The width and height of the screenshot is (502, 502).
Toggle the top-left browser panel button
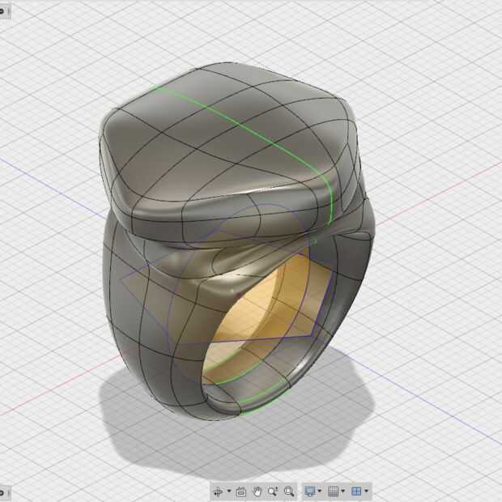click(x=4, y=11)
